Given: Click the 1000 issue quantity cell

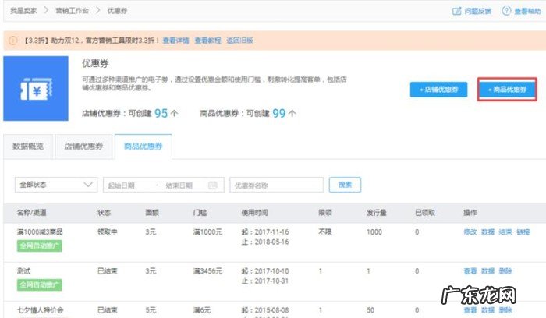Looking at the screenshot, I should click(x=374, y=232).
